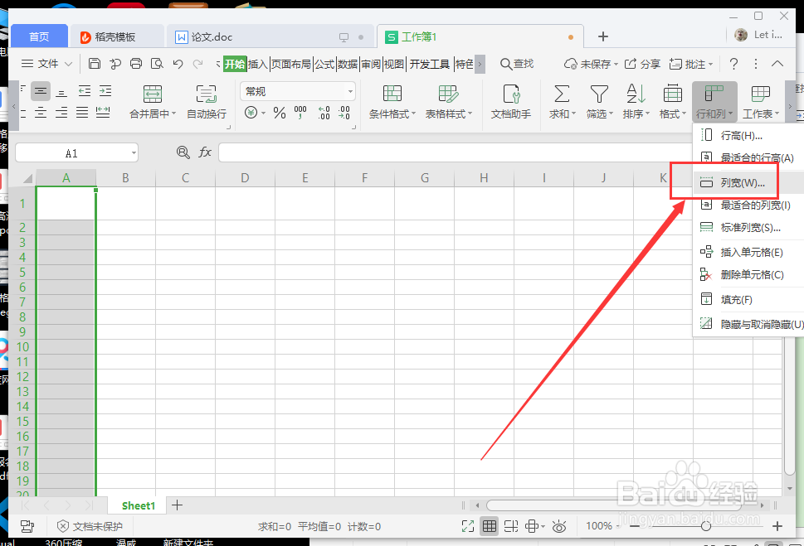Add a new sheet with plus button
The width and height of the screenshot is (804, 546).
(177, 505)
